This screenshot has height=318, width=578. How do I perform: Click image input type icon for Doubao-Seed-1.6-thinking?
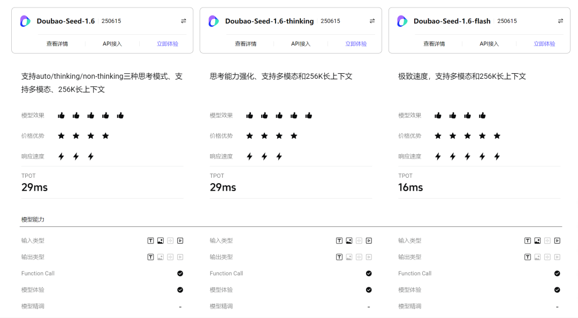349,241
